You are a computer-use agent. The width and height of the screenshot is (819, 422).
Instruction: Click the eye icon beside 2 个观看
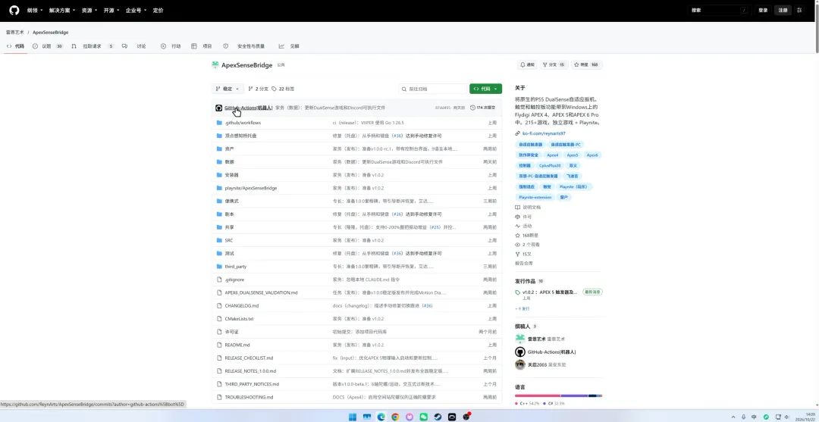pyautogui.click(x=518, y=245)
